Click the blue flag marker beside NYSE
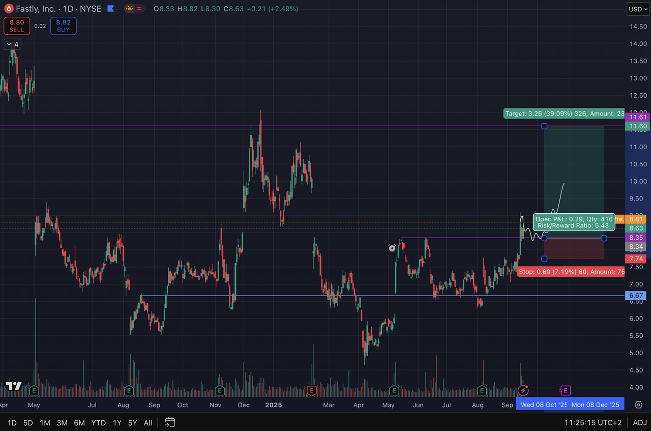651x431 pixels. pyautogui.click(x=110, y=9)
